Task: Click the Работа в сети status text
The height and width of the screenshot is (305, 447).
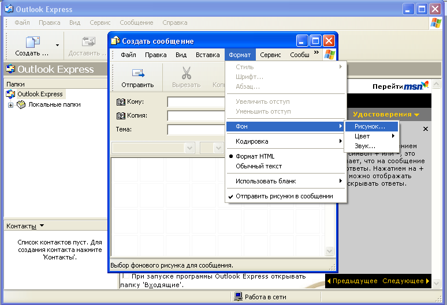Action: click(x=266, y=297)
